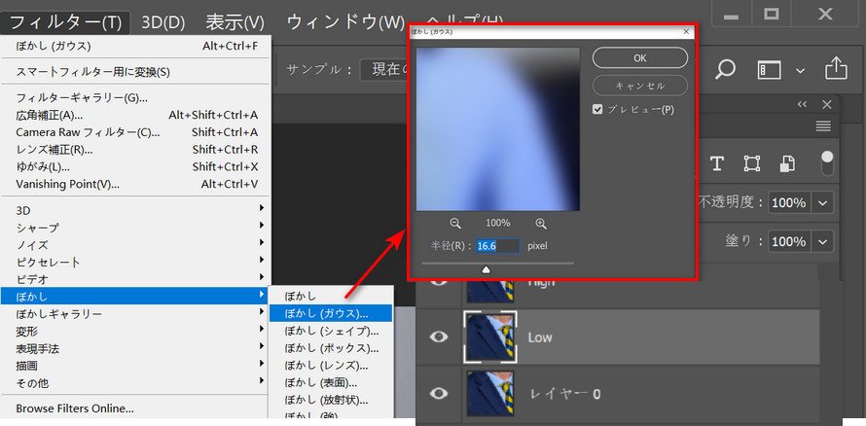Click the radius slider handle

486,269
